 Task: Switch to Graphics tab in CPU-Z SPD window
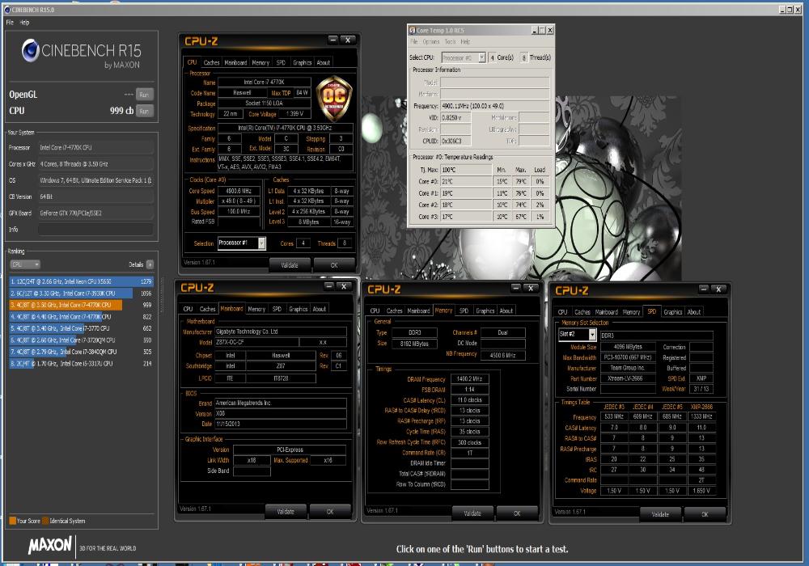click(673, 312)
